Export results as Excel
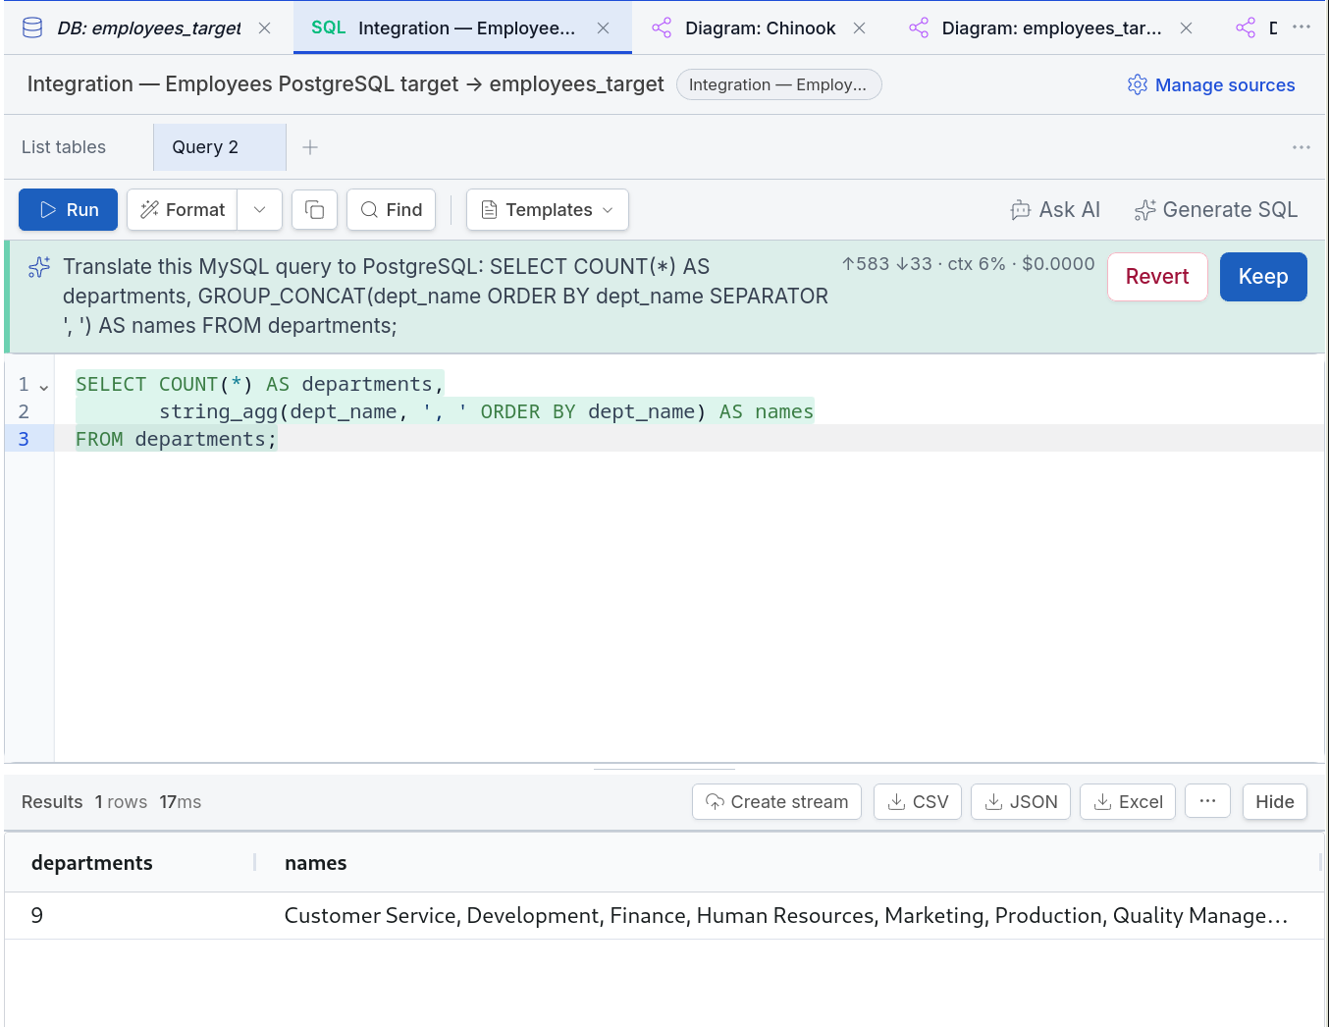The height and width of the screenshot is (1027, 1329). (1128, 802)
